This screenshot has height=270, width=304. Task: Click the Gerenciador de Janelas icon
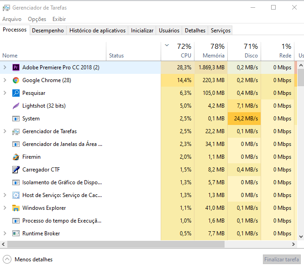point(16,144)
